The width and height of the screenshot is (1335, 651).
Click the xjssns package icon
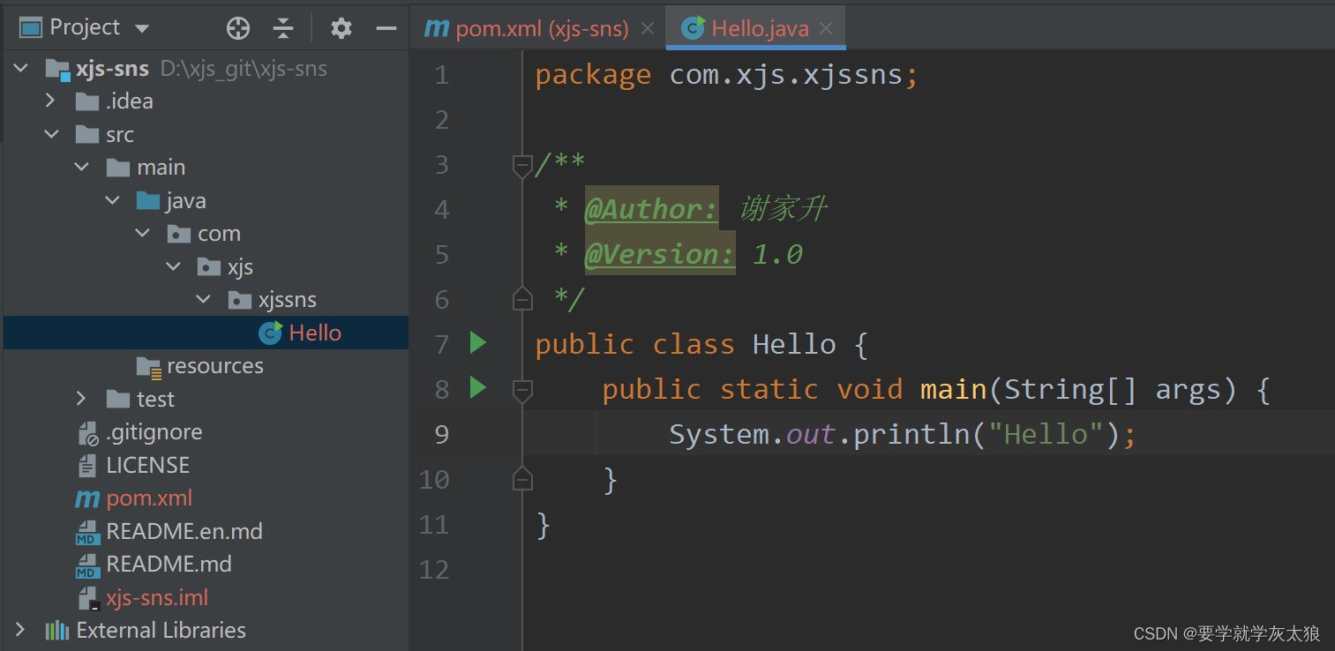(x=240, y=300)
